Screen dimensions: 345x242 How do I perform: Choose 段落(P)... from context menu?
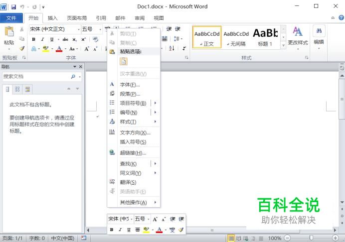point(134,94)
